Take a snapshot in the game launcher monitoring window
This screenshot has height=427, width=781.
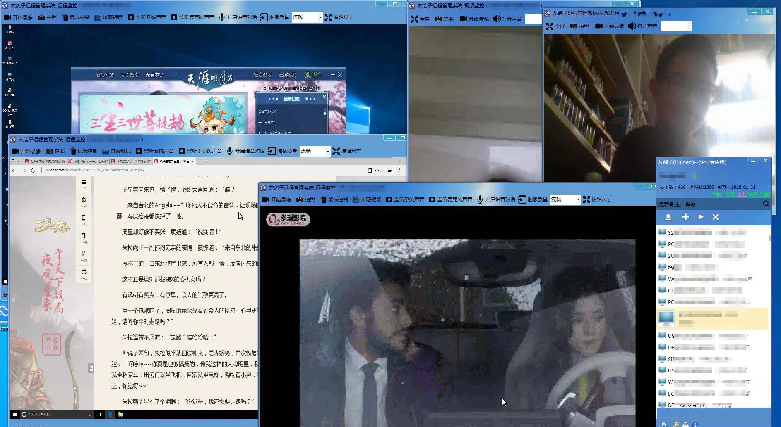(x=47, y=17)
